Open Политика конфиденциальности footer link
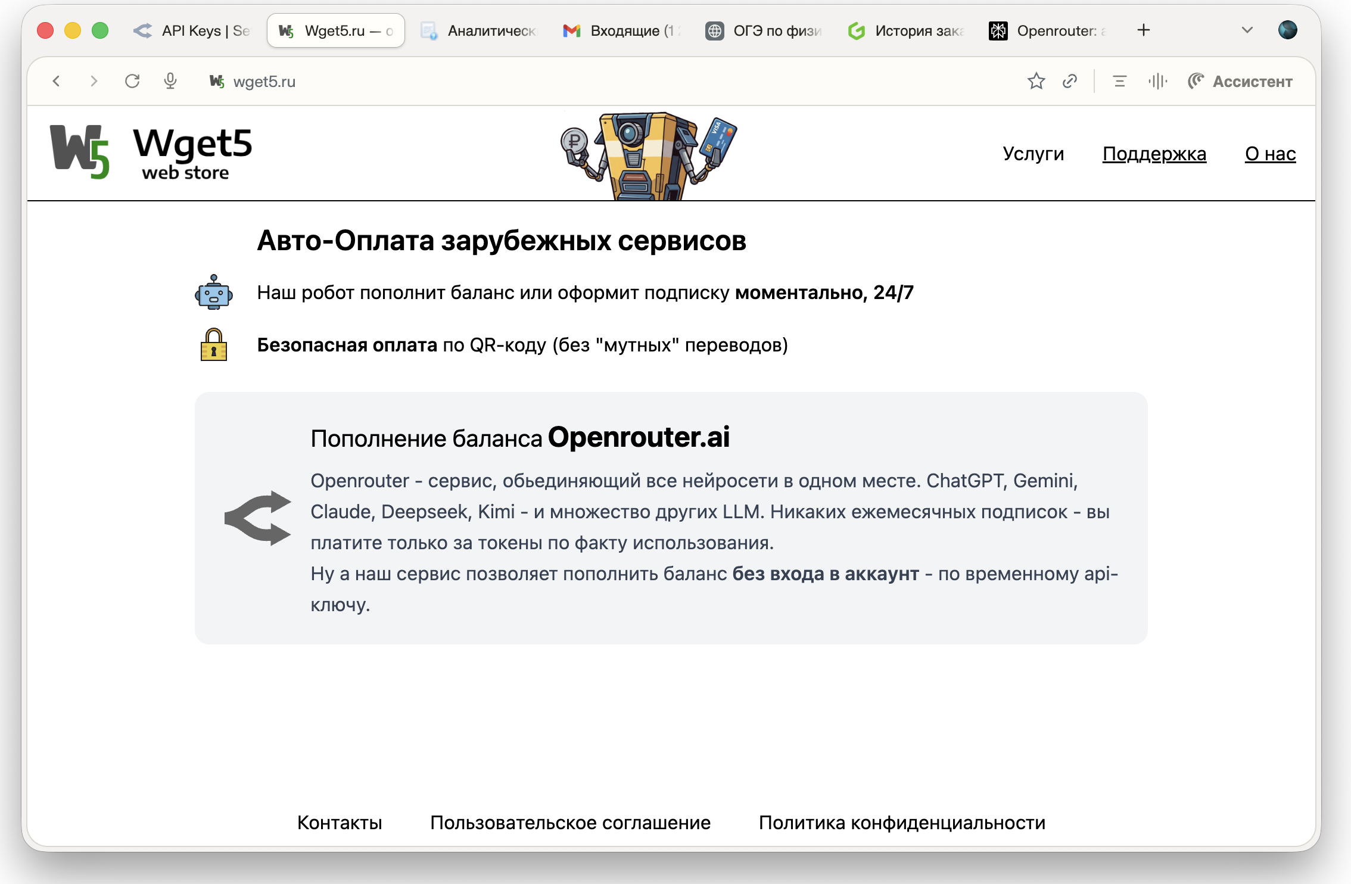Viewport: 1351px width, 884px height. coord(902,823)
